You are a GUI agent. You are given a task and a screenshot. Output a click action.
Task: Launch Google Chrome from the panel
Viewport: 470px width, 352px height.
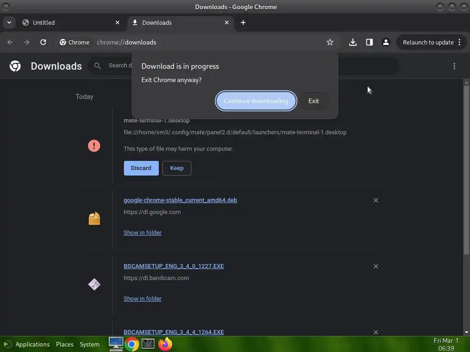pos(131,344)
